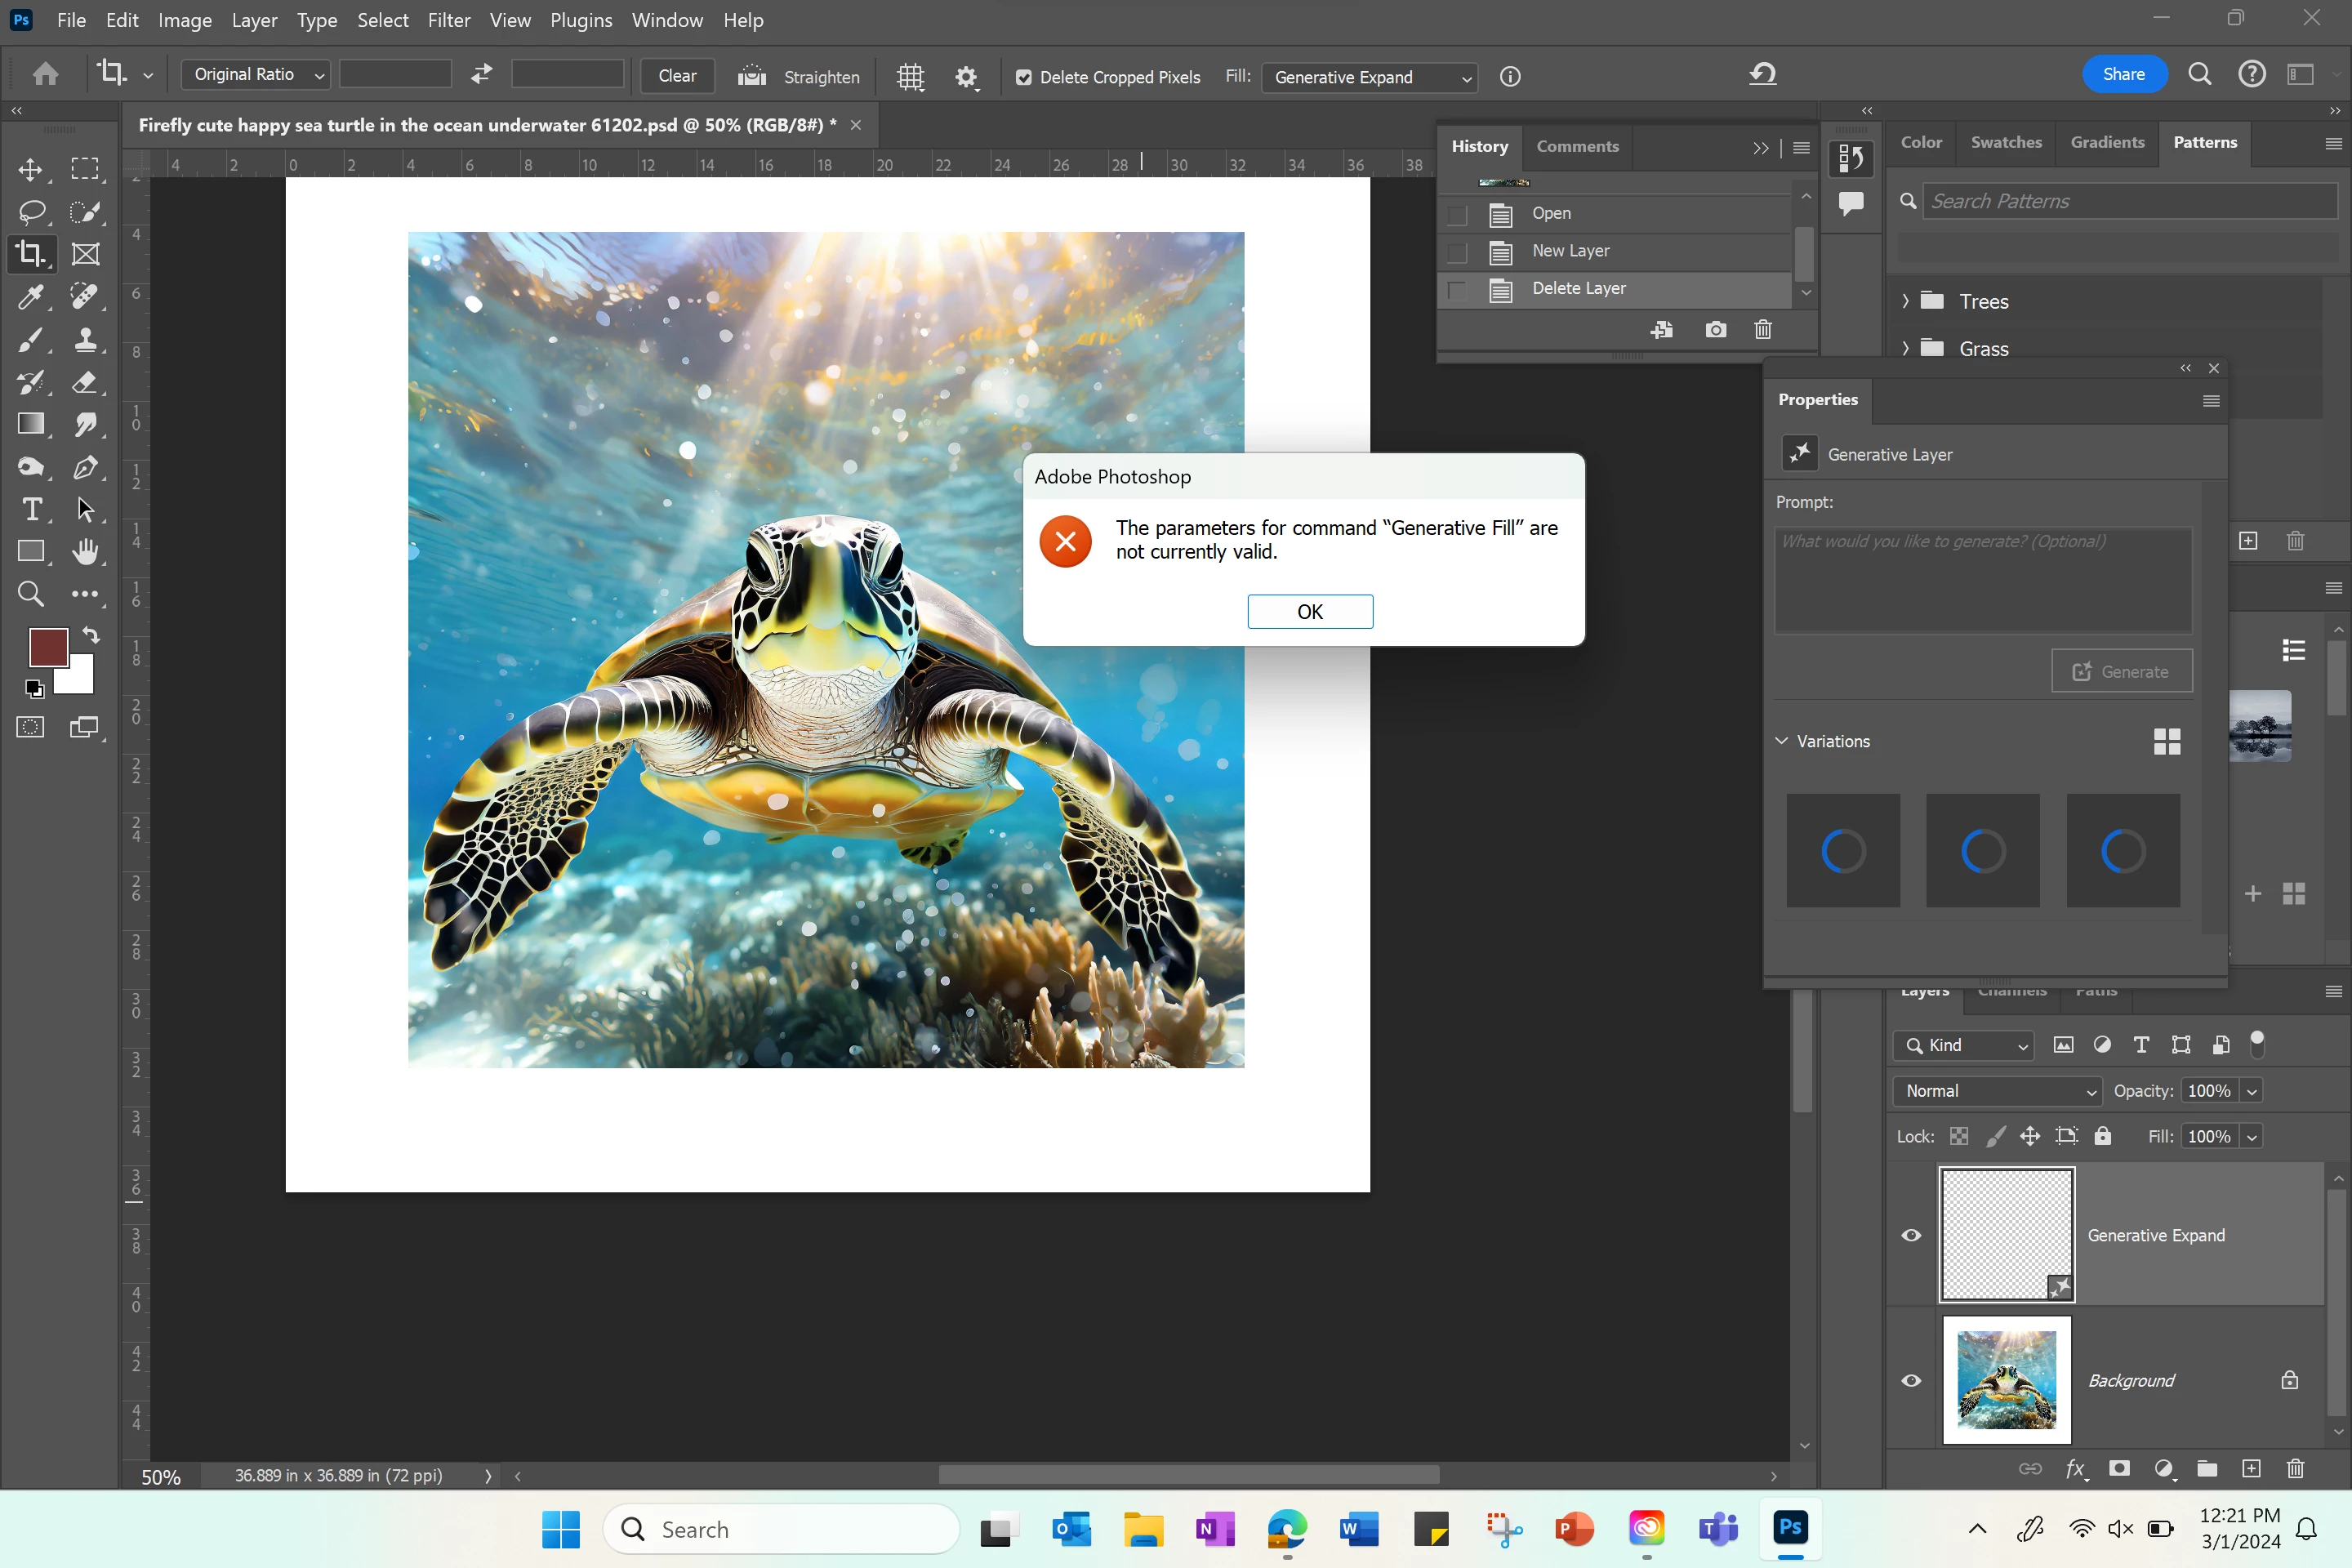Viewport: 2352px width, 1568px height.
Task: Expand the Trees pattern folder
Action: (x=1905, y=301)
